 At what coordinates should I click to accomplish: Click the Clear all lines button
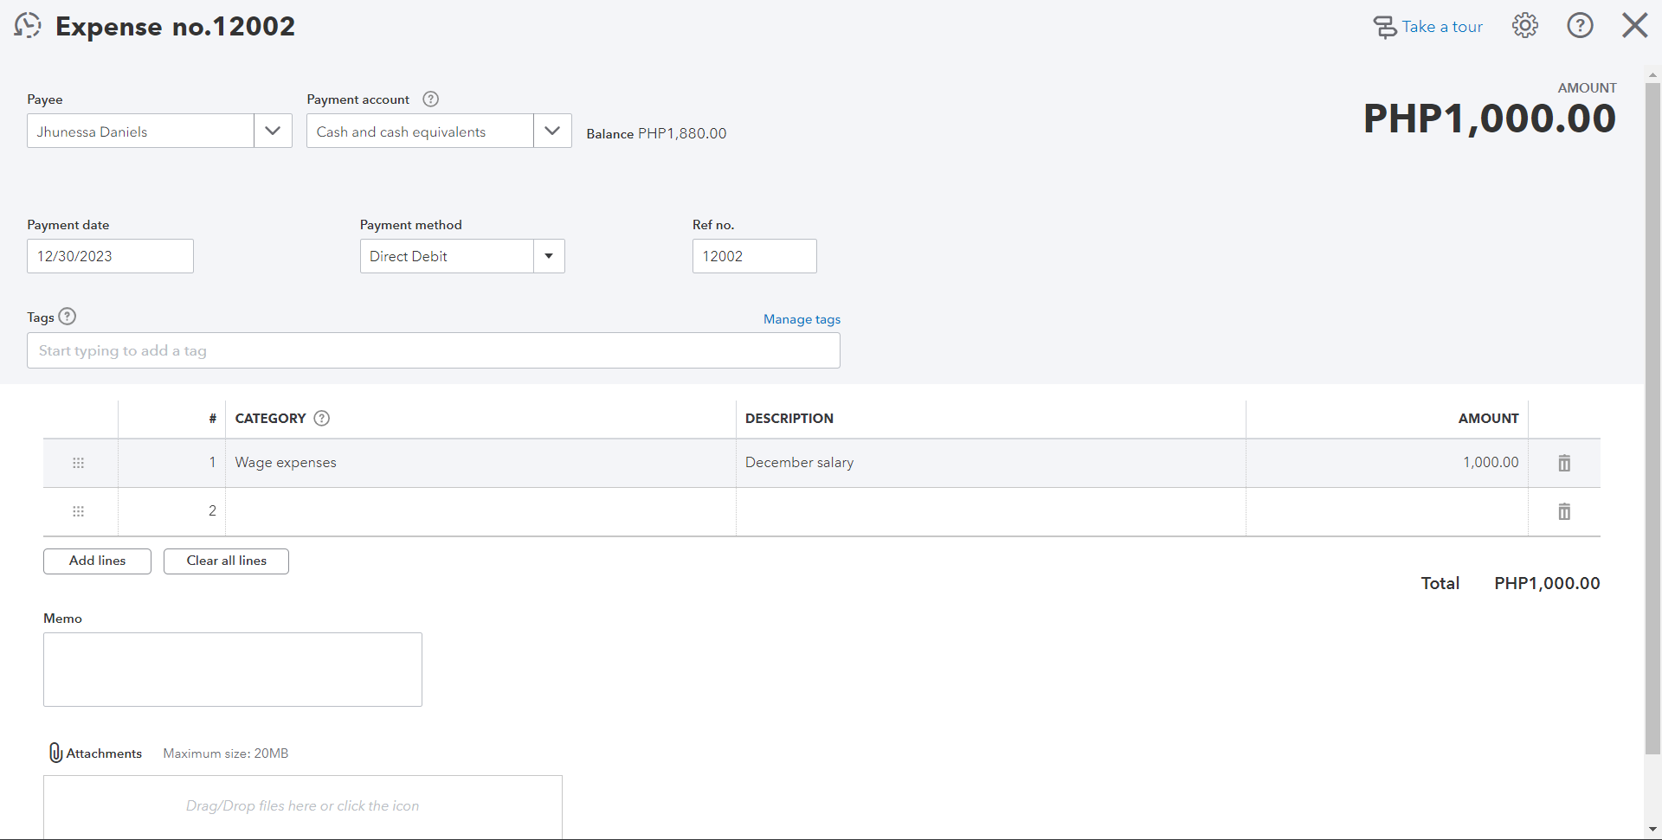coord(226,561)
